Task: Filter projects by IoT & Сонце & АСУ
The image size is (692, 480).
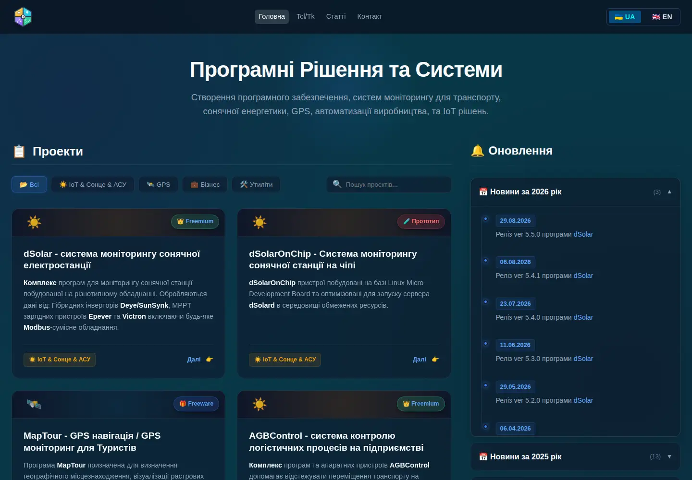Action: click(93, 184)
